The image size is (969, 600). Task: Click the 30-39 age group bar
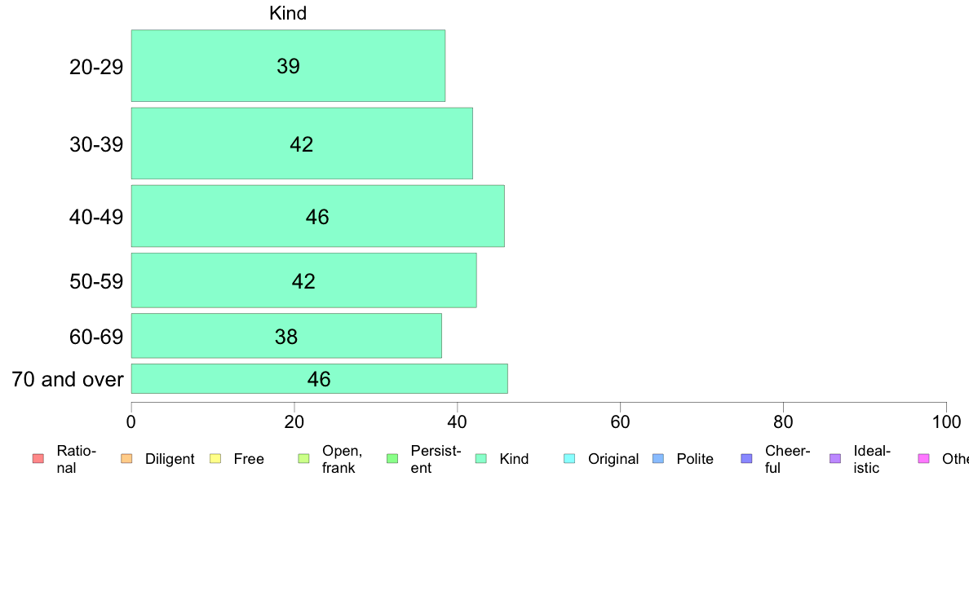[x=302, y=143]
